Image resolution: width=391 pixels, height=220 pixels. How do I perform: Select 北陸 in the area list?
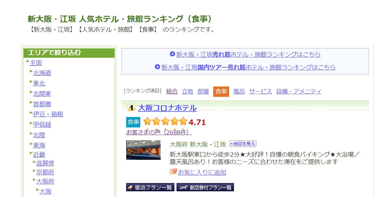[x=39, y=135]
